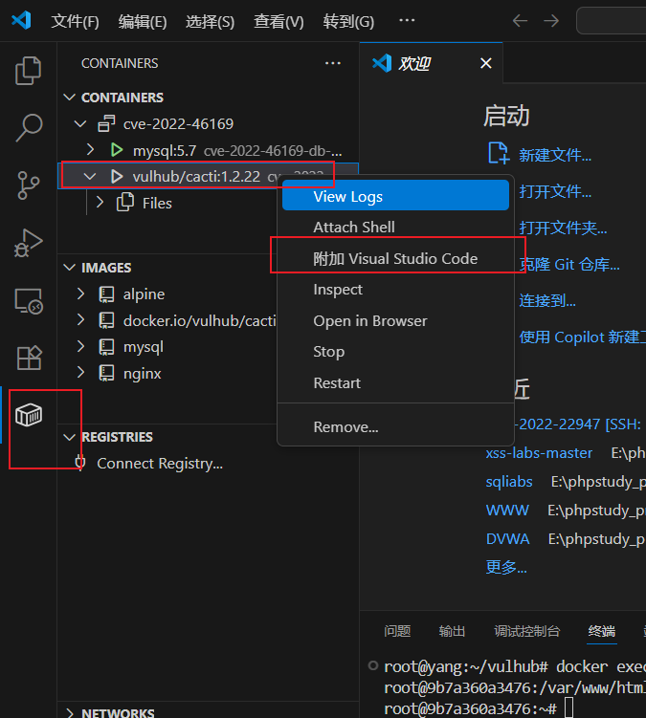
Task: Expand the alpine image node
Action: click(80, 294)
